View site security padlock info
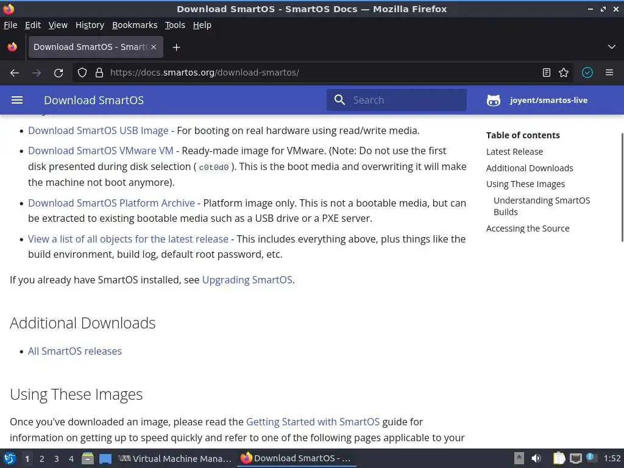 pos(99,73)
